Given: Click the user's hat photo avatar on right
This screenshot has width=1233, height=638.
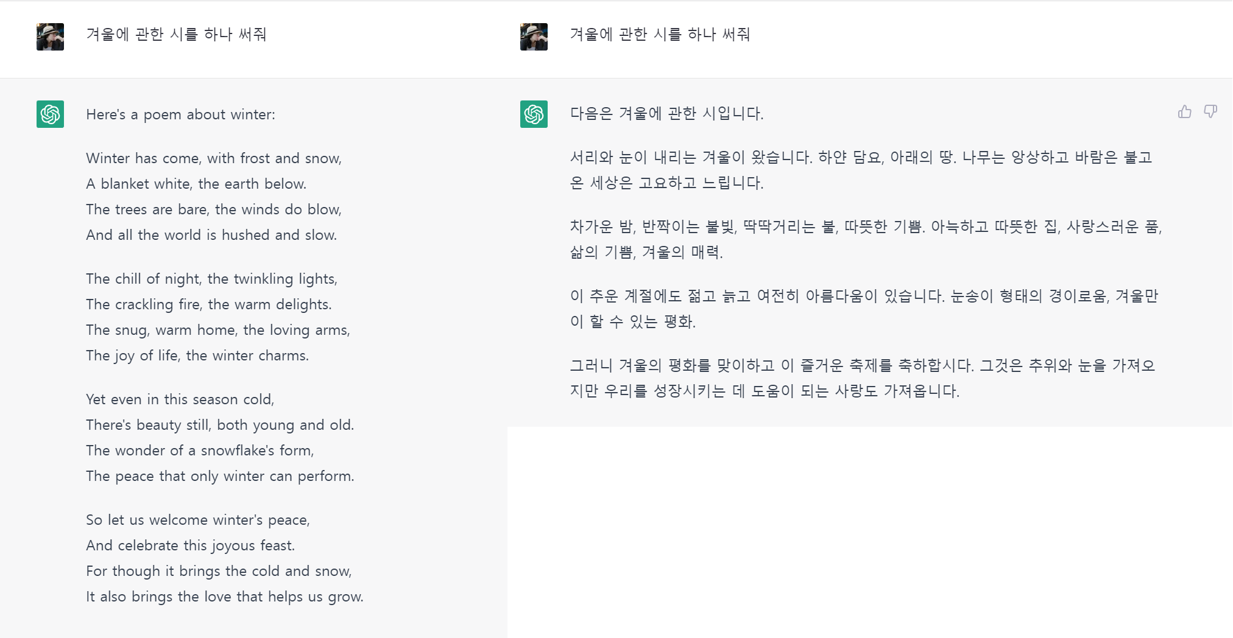Looking at the screenshot, I should coord(534,36).
